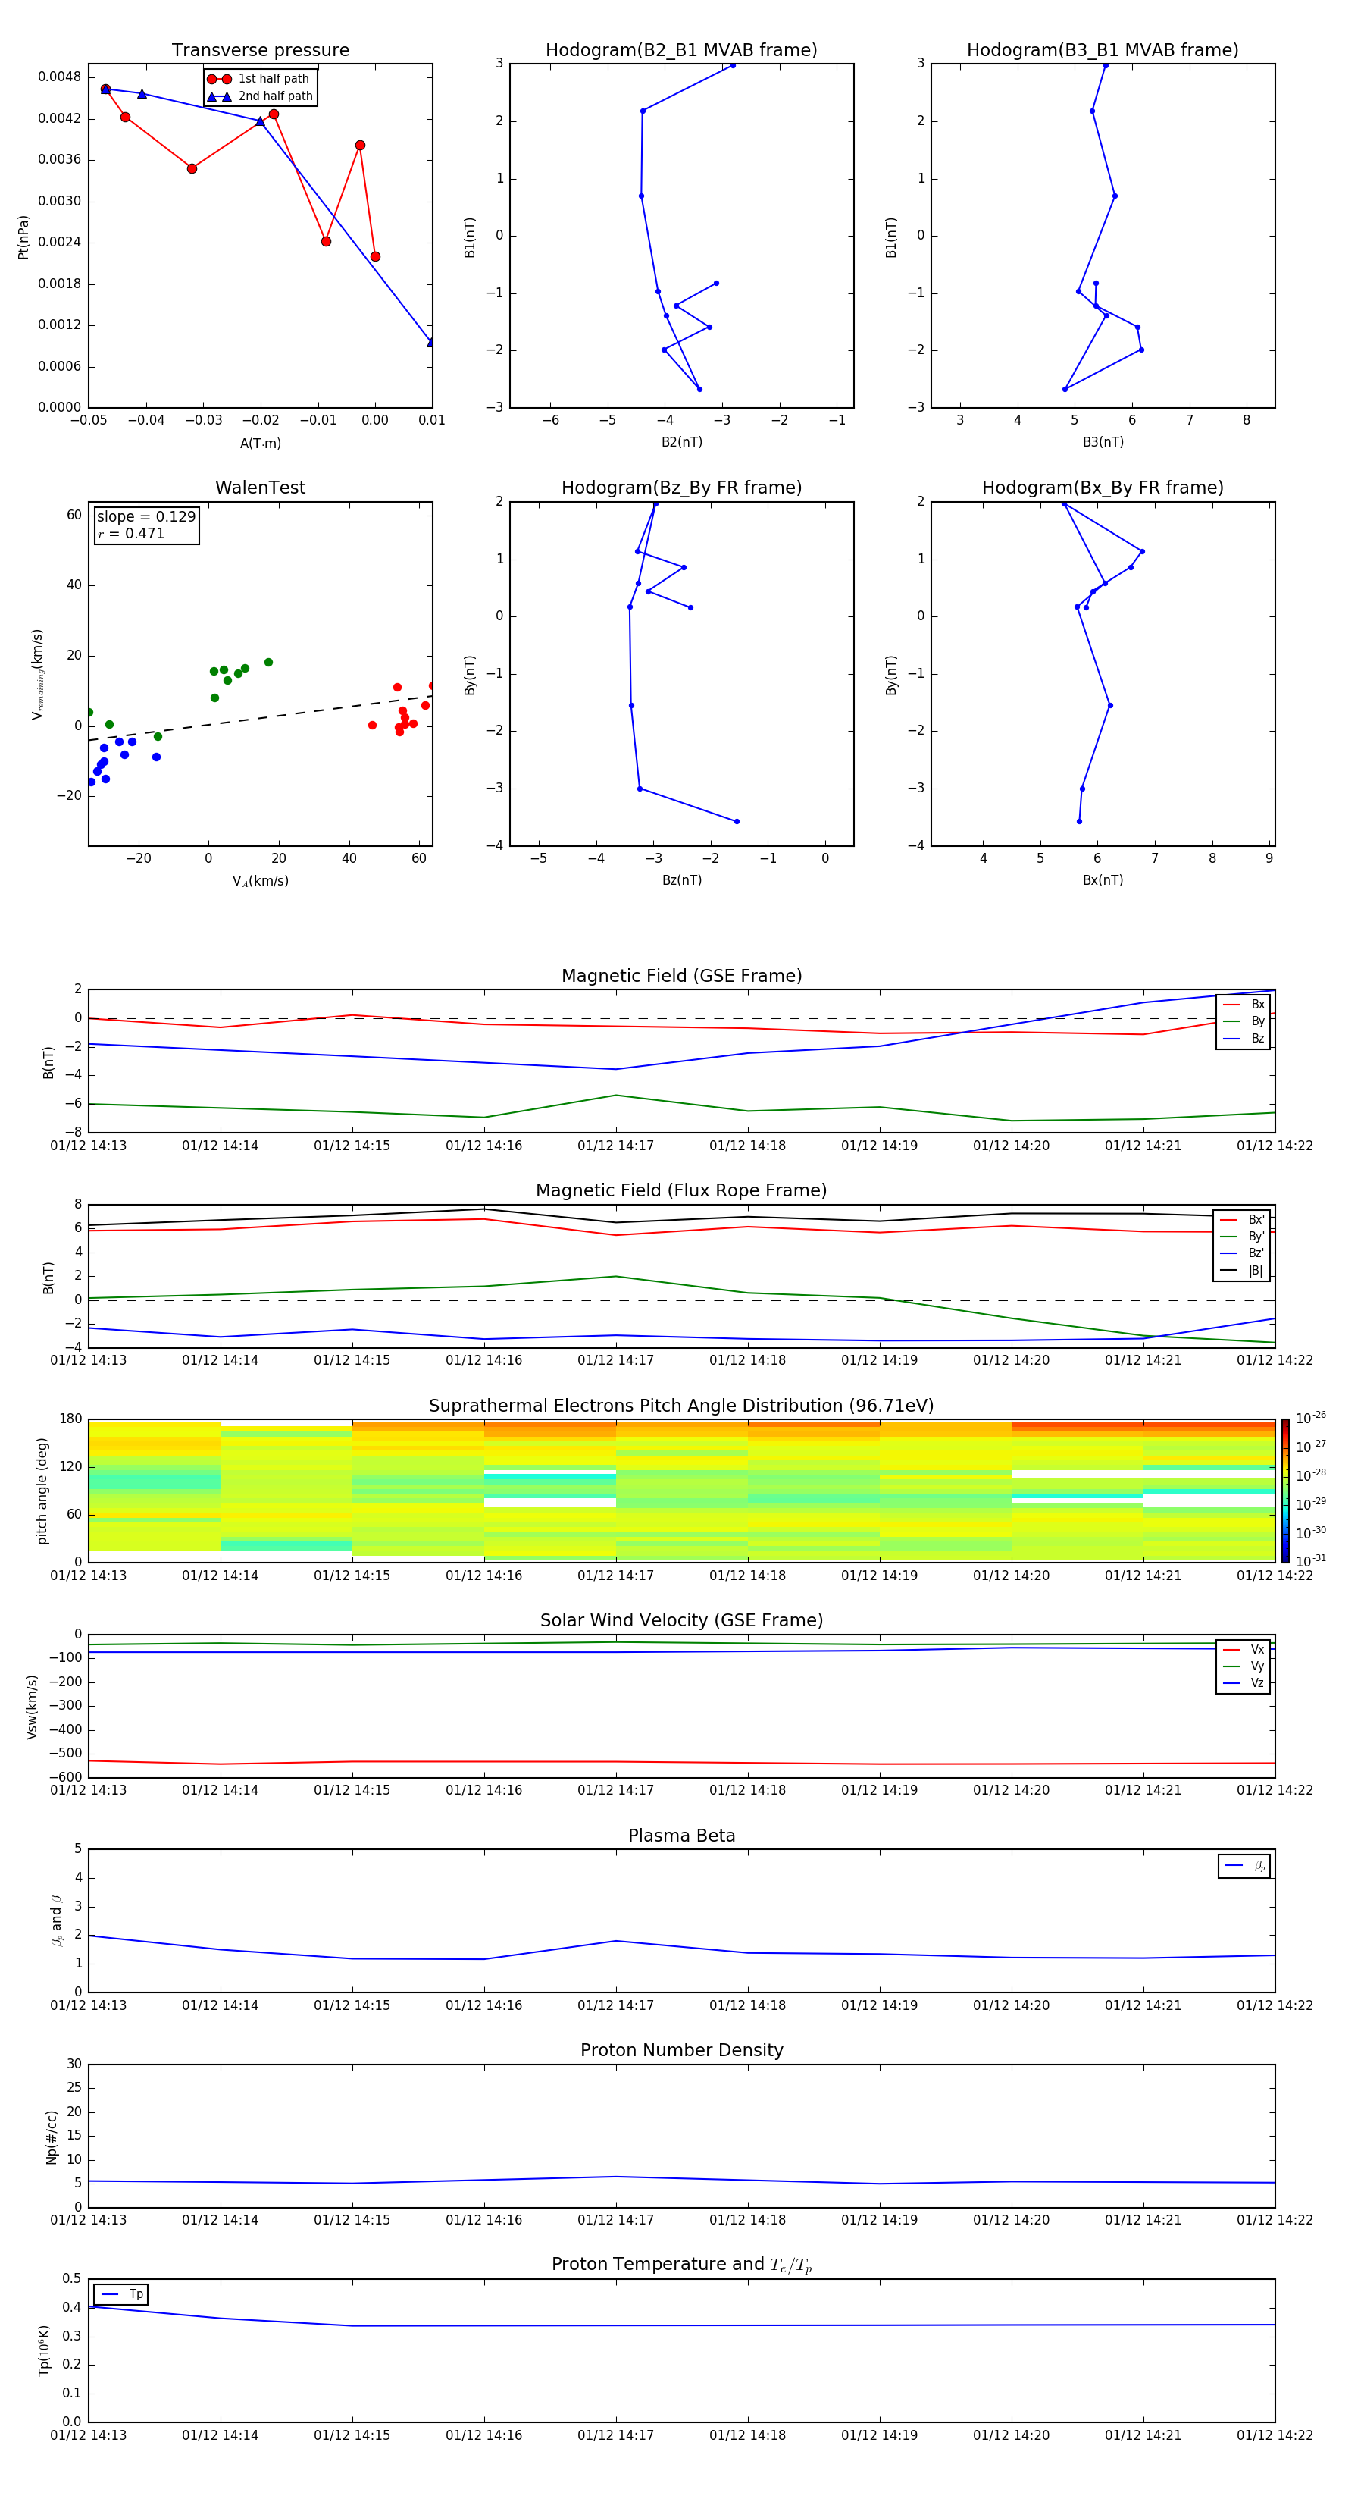
Task: Click the 'pitch angle (deg)' axis label
Action: tap(42, 1490)
